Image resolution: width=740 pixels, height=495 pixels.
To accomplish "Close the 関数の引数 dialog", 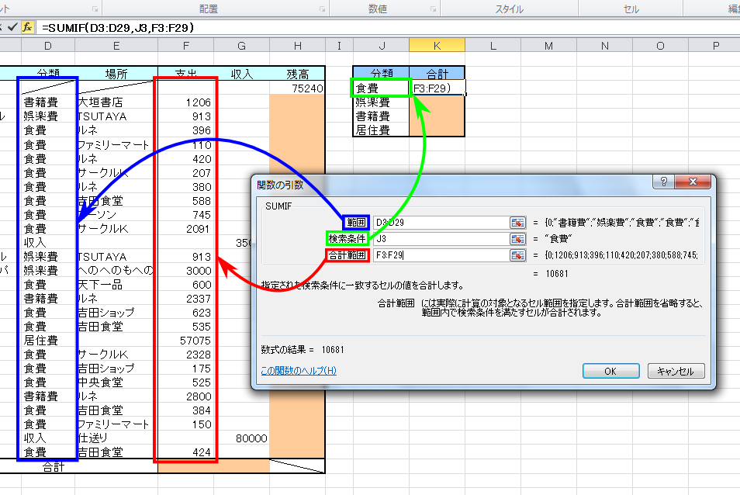I will click(693, 182).
